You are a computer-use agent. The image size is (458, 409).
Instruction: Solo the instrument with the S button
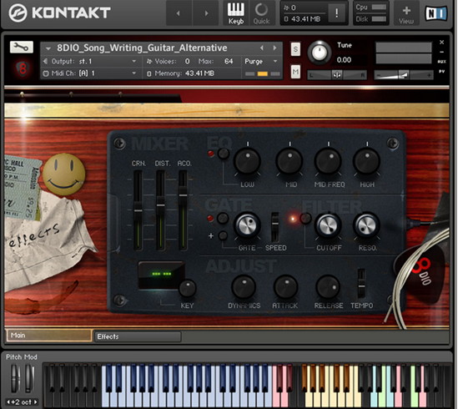point(295,49)
